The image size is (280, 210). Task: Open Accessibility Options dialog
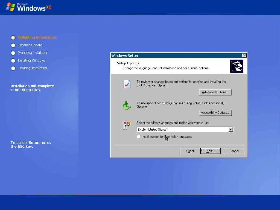click(x=215, y=113)
